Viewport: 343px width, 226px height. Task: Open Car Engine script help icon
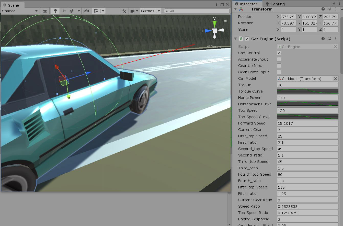coord(323,39)
